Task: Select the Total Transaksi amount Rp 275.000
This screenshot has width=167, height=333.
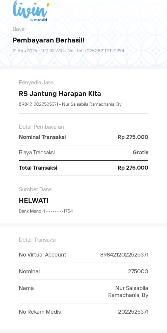Action: pos(133,168)
